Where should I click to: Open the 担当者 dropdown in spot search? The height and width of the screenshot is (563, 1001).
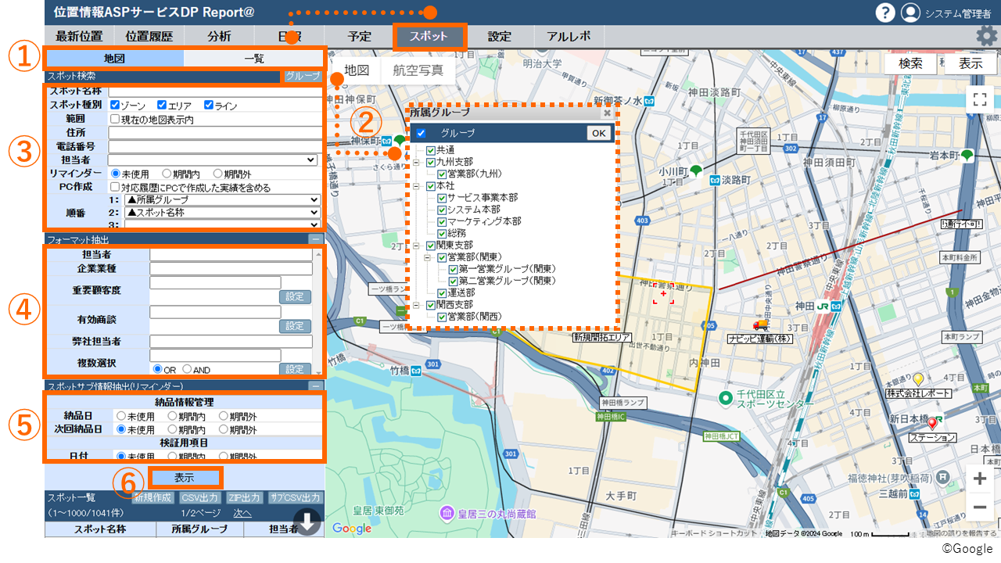214,160
